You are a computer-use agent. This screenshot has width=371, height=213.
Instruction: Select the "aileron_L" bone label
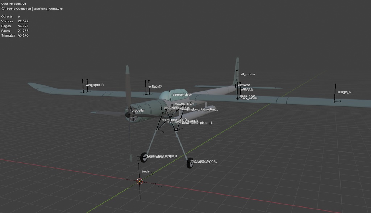coord(344,92)
